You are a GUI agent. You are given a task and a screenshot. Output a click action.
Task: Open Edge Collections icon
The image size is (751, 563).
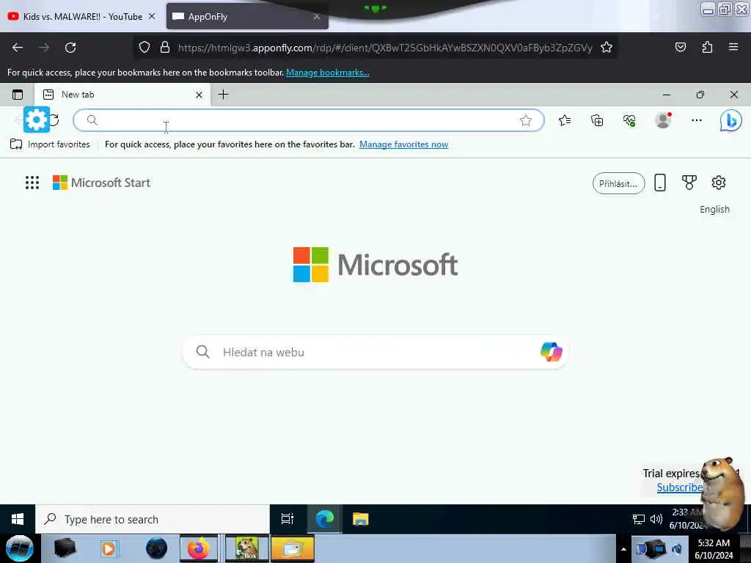(597, 120)
